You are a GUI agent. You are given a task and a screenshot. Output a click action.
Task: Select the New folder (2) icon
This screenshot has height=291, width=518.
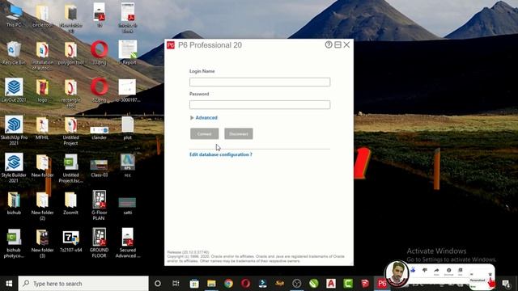(42, 205)
